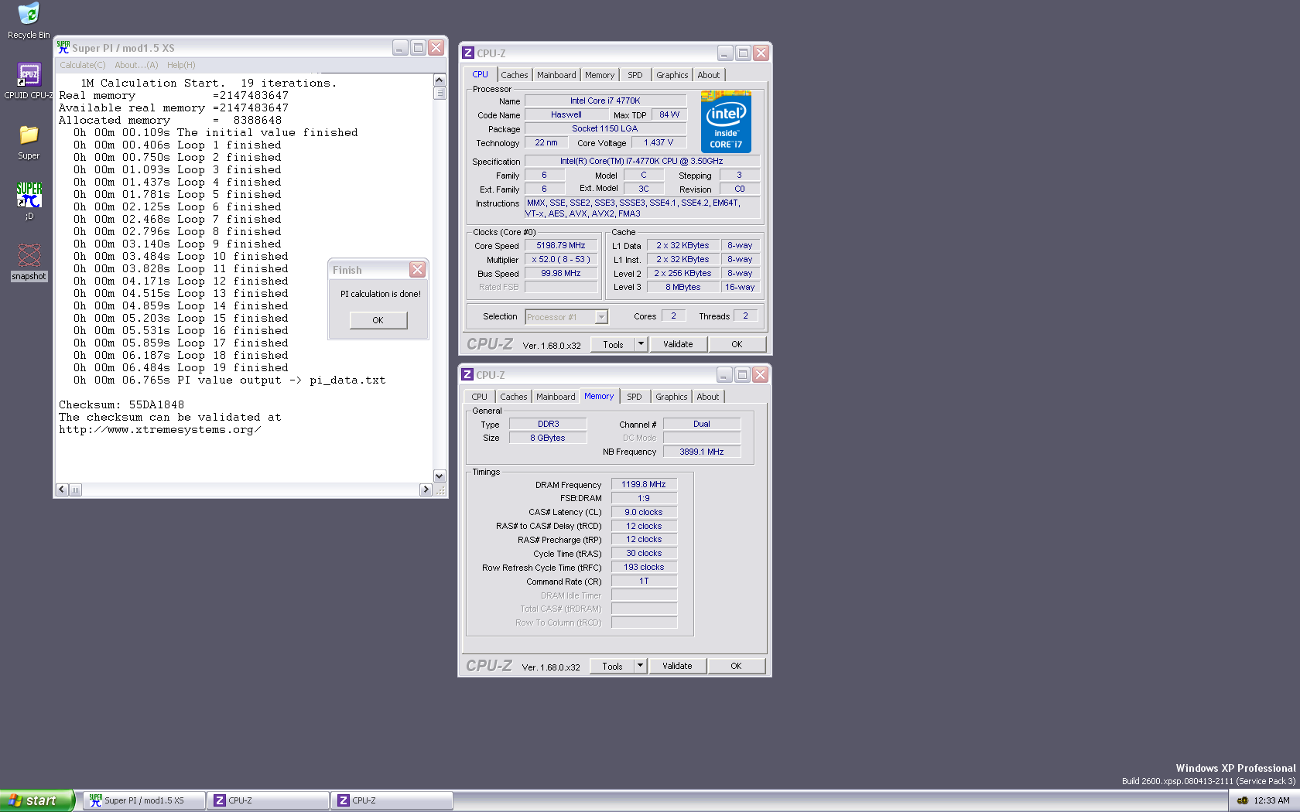Click the DRAM Frequency value 1199.8 MHz

[644, 484]
